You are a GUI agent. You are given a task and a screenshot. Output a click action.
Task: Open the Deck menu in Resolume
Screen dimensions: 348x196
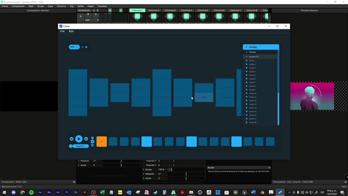click(x=31, y=6)
